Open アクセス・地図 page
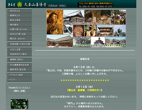Screen dimensions: 142x110 pyautogui.click(x=19, y=75)
